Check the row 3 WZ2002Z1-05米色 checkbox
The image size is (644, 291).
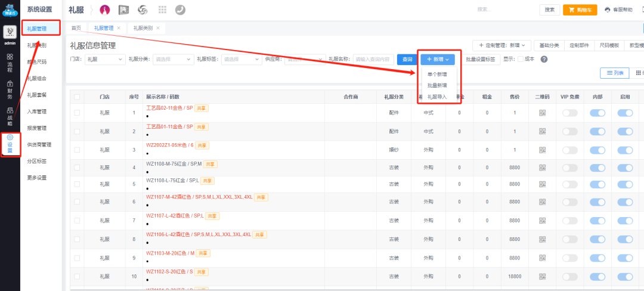(x=77, y=150)
